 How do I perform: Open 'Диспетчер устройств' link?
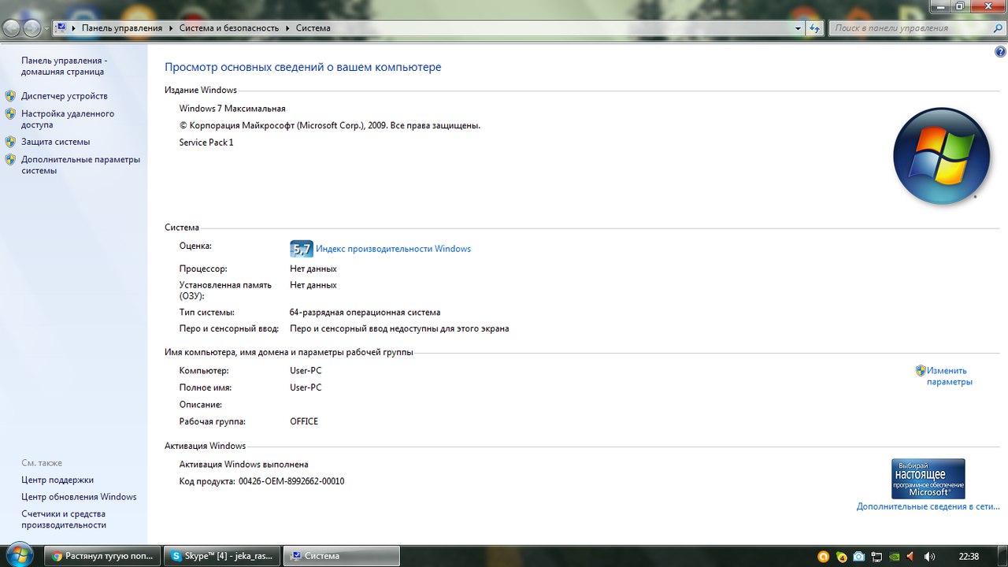point(65,96)
